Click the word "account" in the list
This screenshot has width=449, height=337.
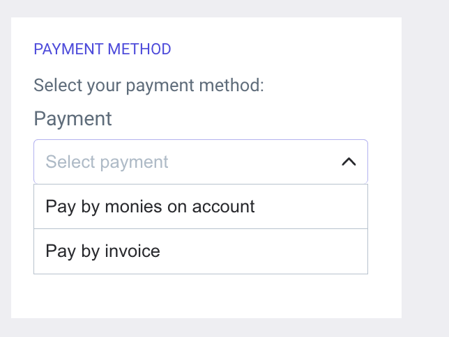(x=224, y=207)
